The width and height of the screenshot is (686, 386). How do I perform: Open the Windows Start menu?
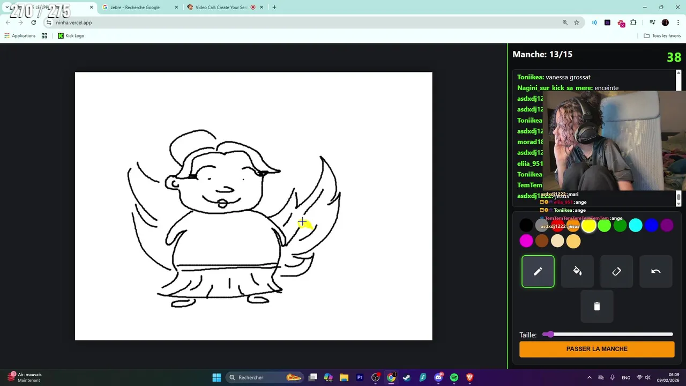pyautogui.click(x=217, y=377)
